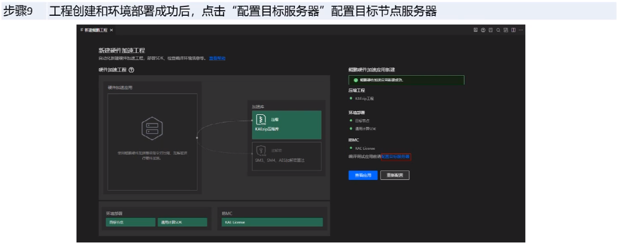Viewport: 617px width, 245px height.
Task: Open the three-dot more actions menu
Action: click(x=521, y=30)
